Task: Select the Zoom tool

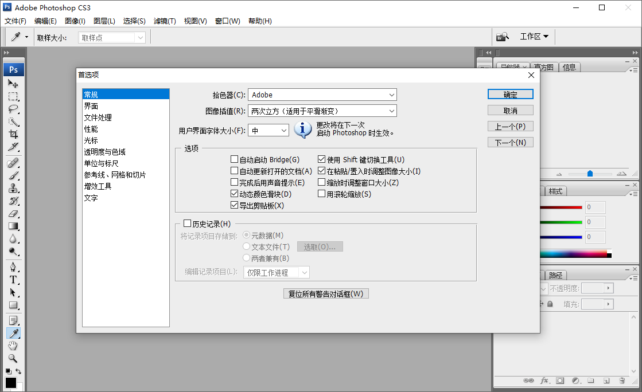Action: 13,358
